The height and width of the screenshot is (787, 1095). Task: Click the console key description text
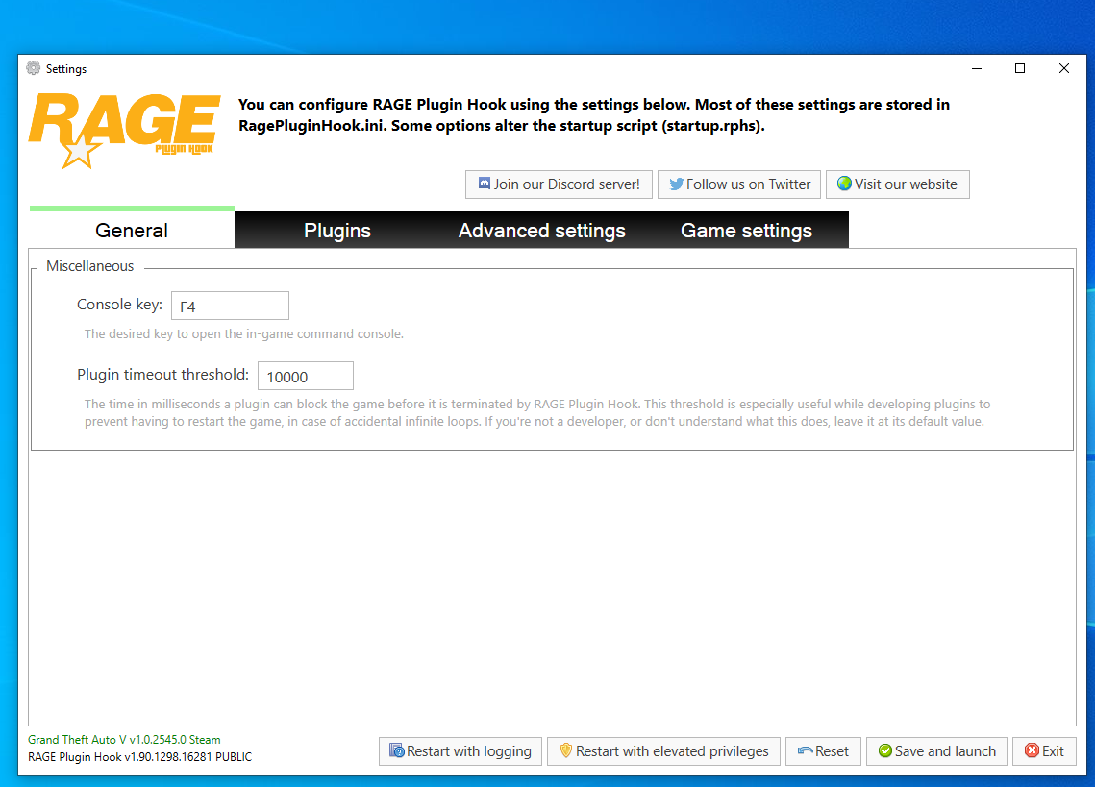click(x=244, y=333)
